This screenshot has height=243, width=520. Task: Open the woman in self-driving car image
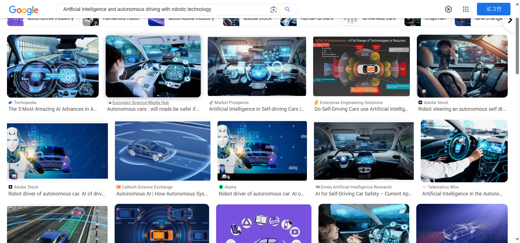pos(364,223)
